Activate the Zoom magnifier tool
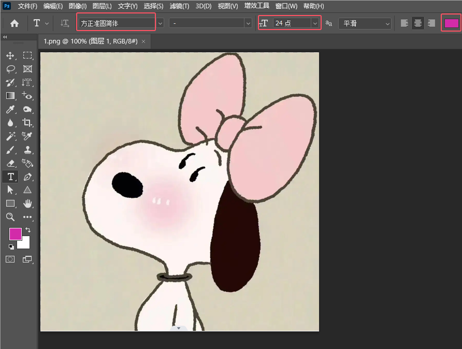Screen dimensions: 462x349 (10, 217)
